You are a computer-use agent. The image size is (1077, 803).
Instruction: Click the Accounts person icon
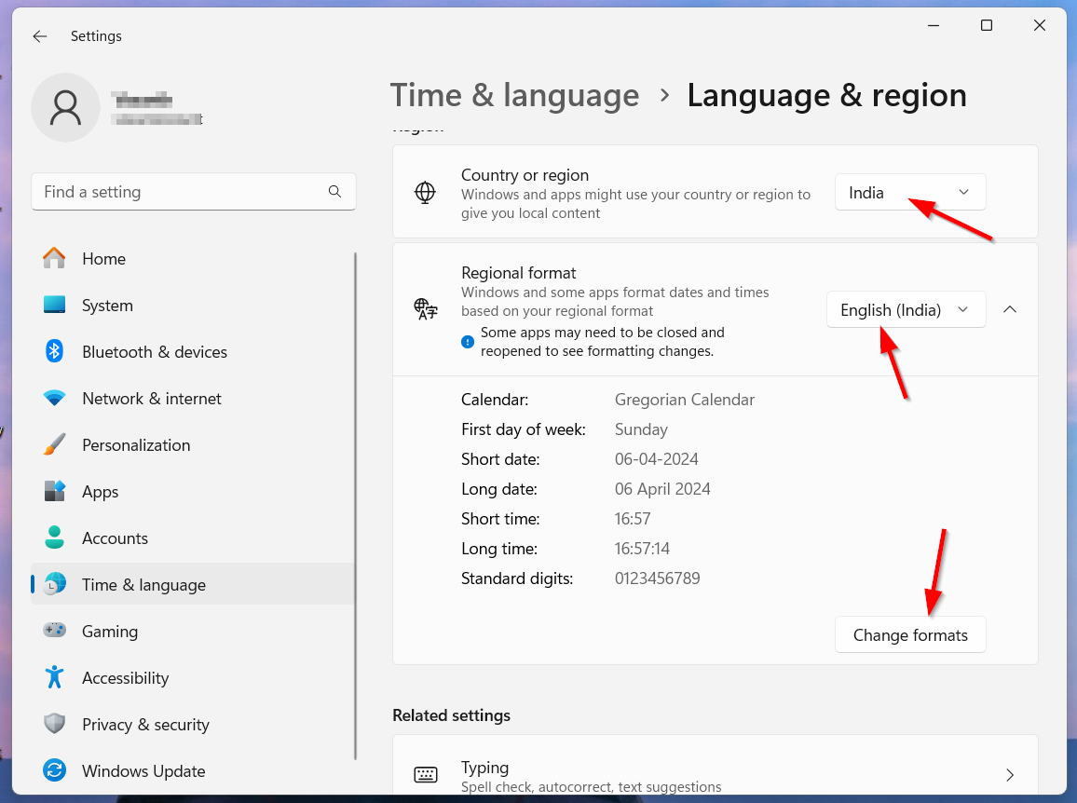[54, 538]
